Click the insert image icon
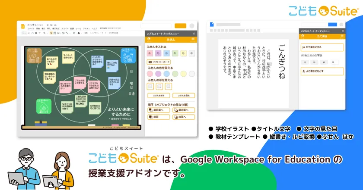The height and width of the screenshot is (190, 363). (58, 33)
